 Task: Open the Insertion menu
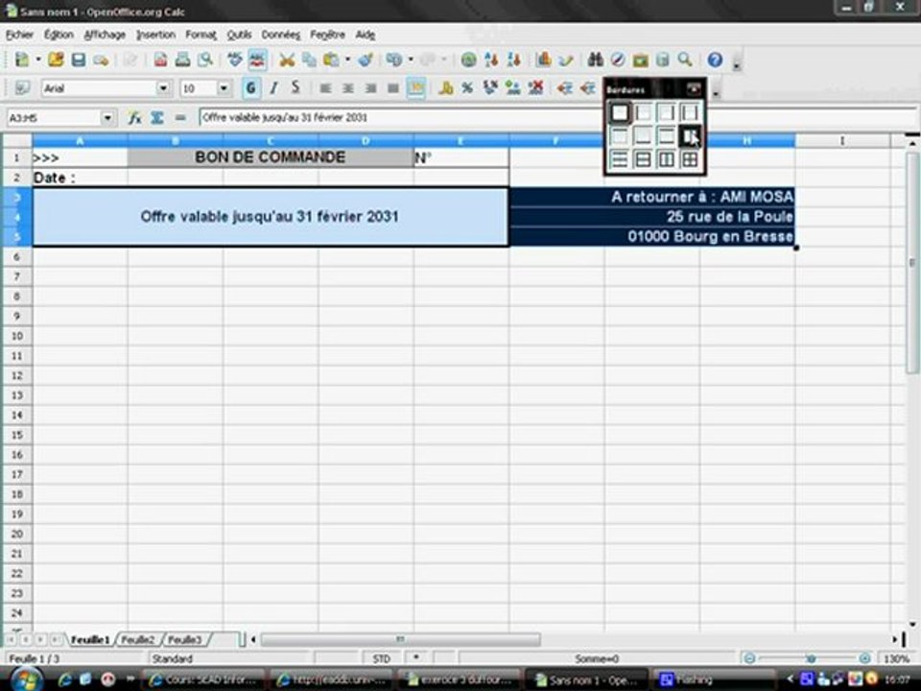[x=155, y=35]
